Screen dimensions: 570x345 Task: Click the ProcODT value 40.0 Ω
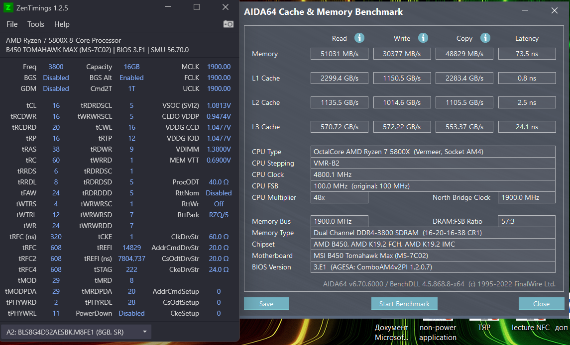[219, 182]
